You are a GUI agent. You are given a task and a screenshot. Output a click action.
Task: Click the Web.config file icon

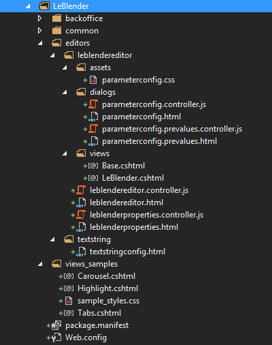pyautogui.click(x=56, y=337)
